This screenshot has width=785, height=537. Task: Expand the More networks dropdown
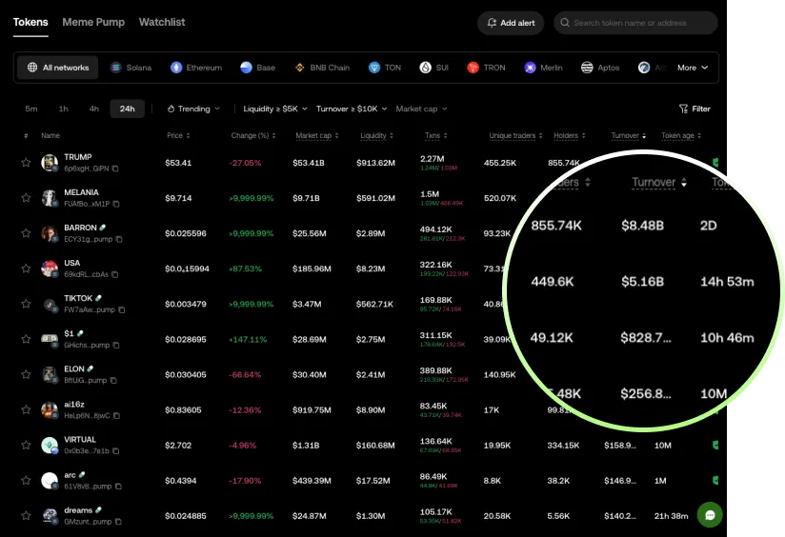pos(693,68)
